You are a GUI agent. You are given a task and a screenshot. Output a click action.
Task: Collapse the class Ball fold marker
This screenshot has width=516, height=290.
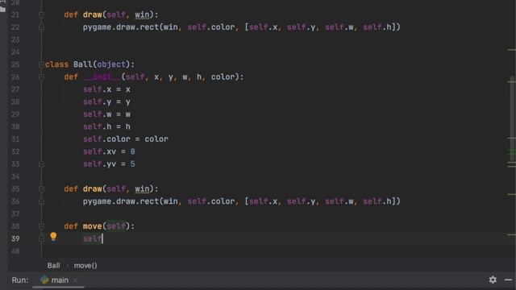41,64
